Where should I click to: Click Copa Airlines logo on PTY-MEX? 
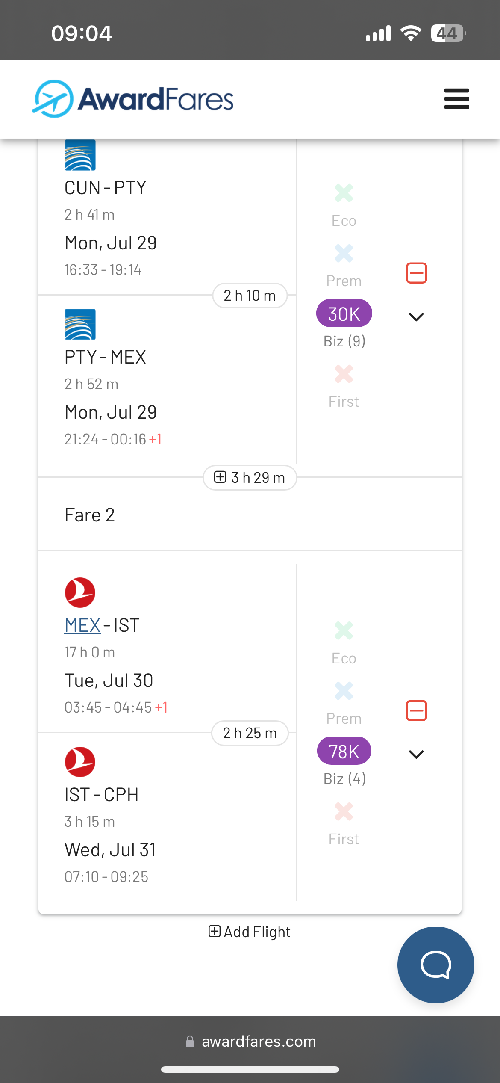pos(80,324)
